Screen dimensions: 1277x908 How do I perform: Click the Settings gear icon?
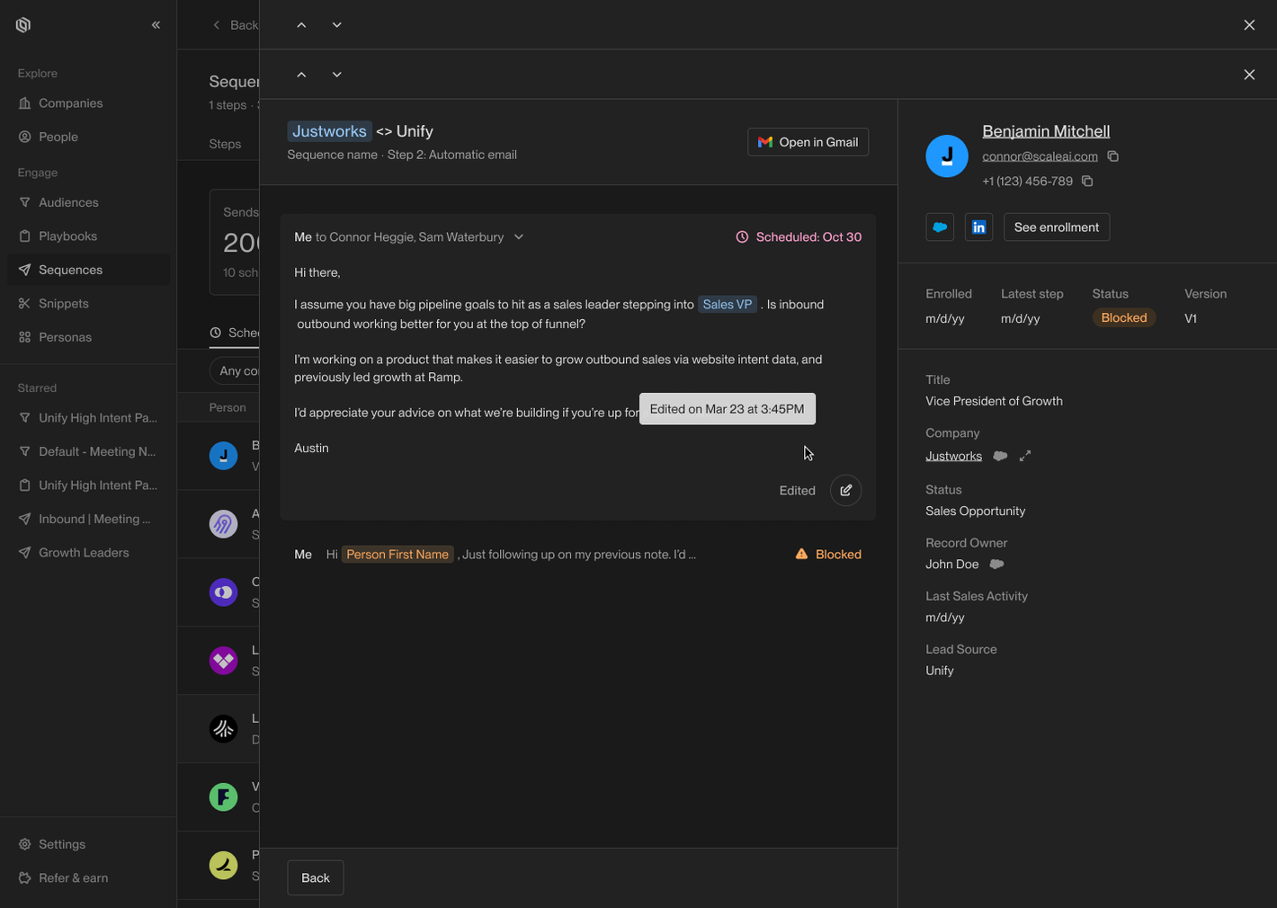coord(25,844)
